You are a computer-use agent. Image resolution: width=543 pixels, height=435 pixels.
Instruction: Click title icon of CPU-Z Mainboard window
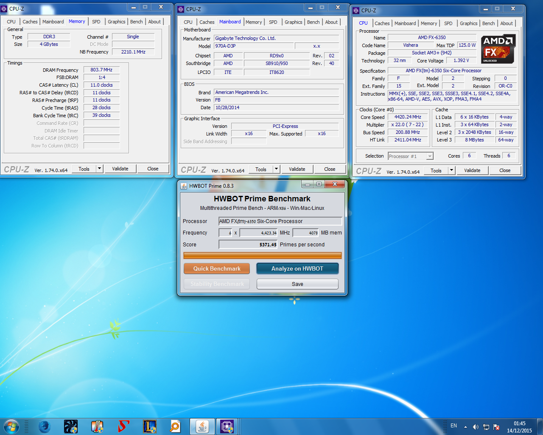coord(181,9)
